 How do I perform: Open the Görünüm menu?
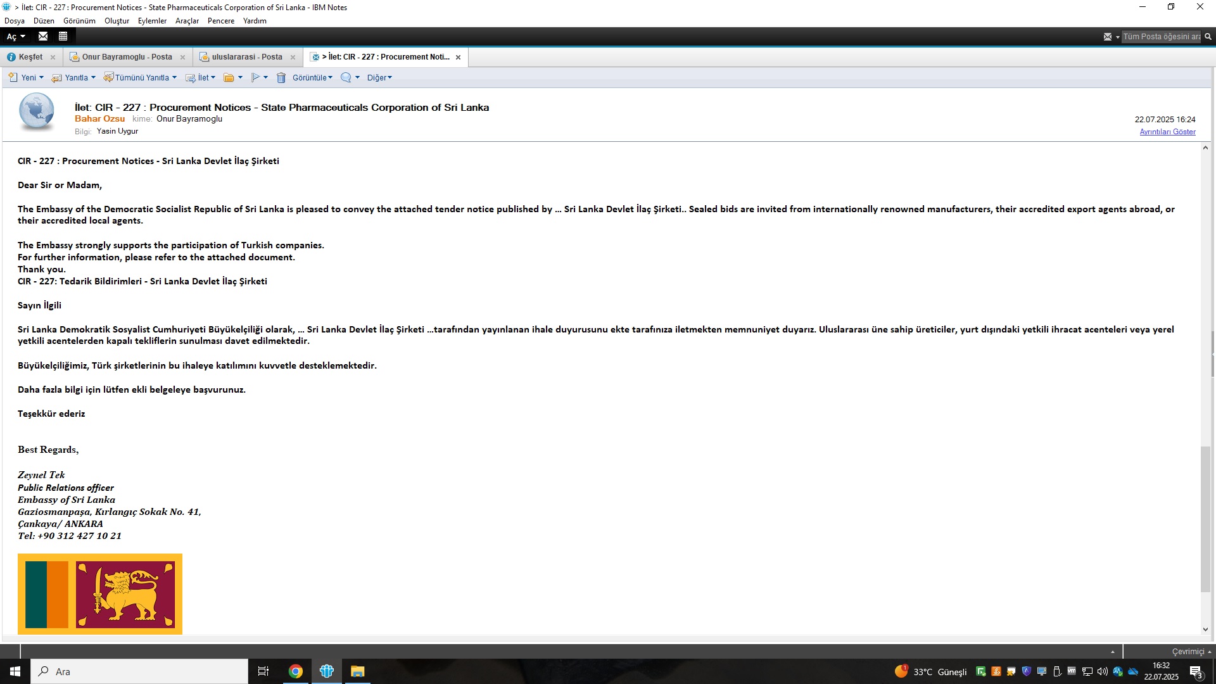[79, 21]
